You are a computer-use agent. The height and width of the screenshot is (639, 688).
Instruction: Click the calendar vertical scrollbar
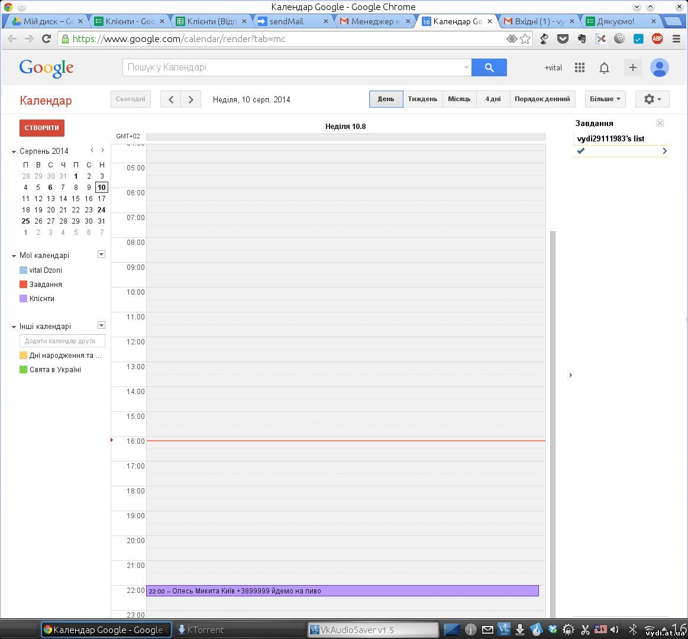tap(553, 424)
